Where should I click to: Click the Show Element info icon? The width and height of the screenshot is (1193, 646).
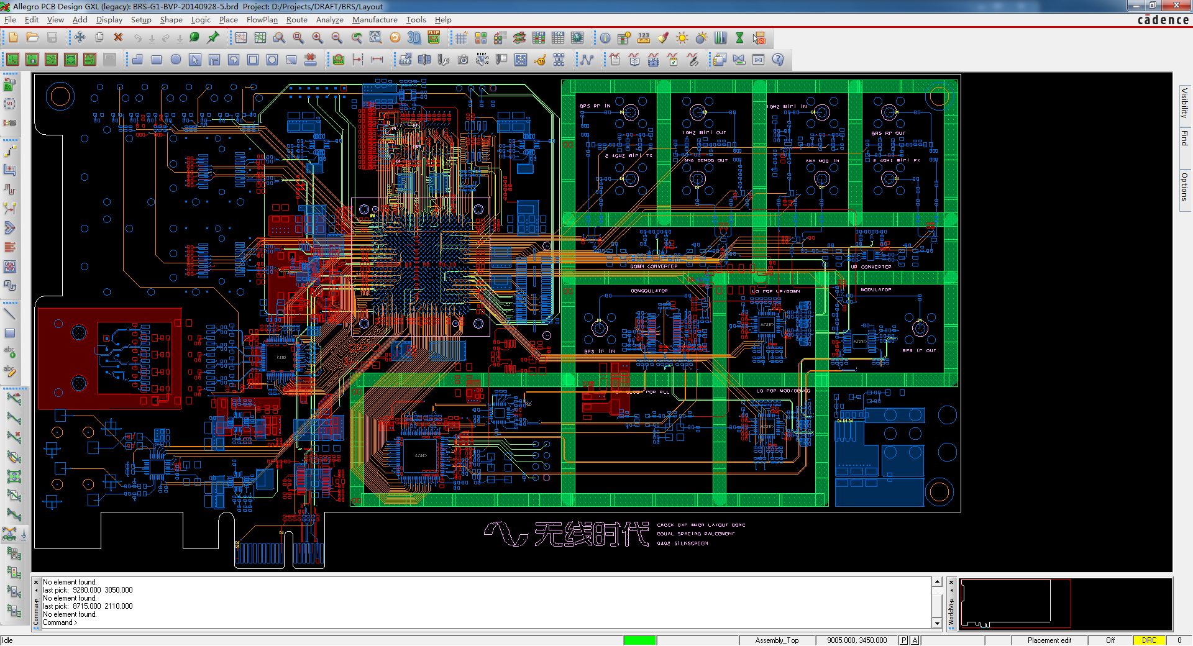[x=605, y=38]
